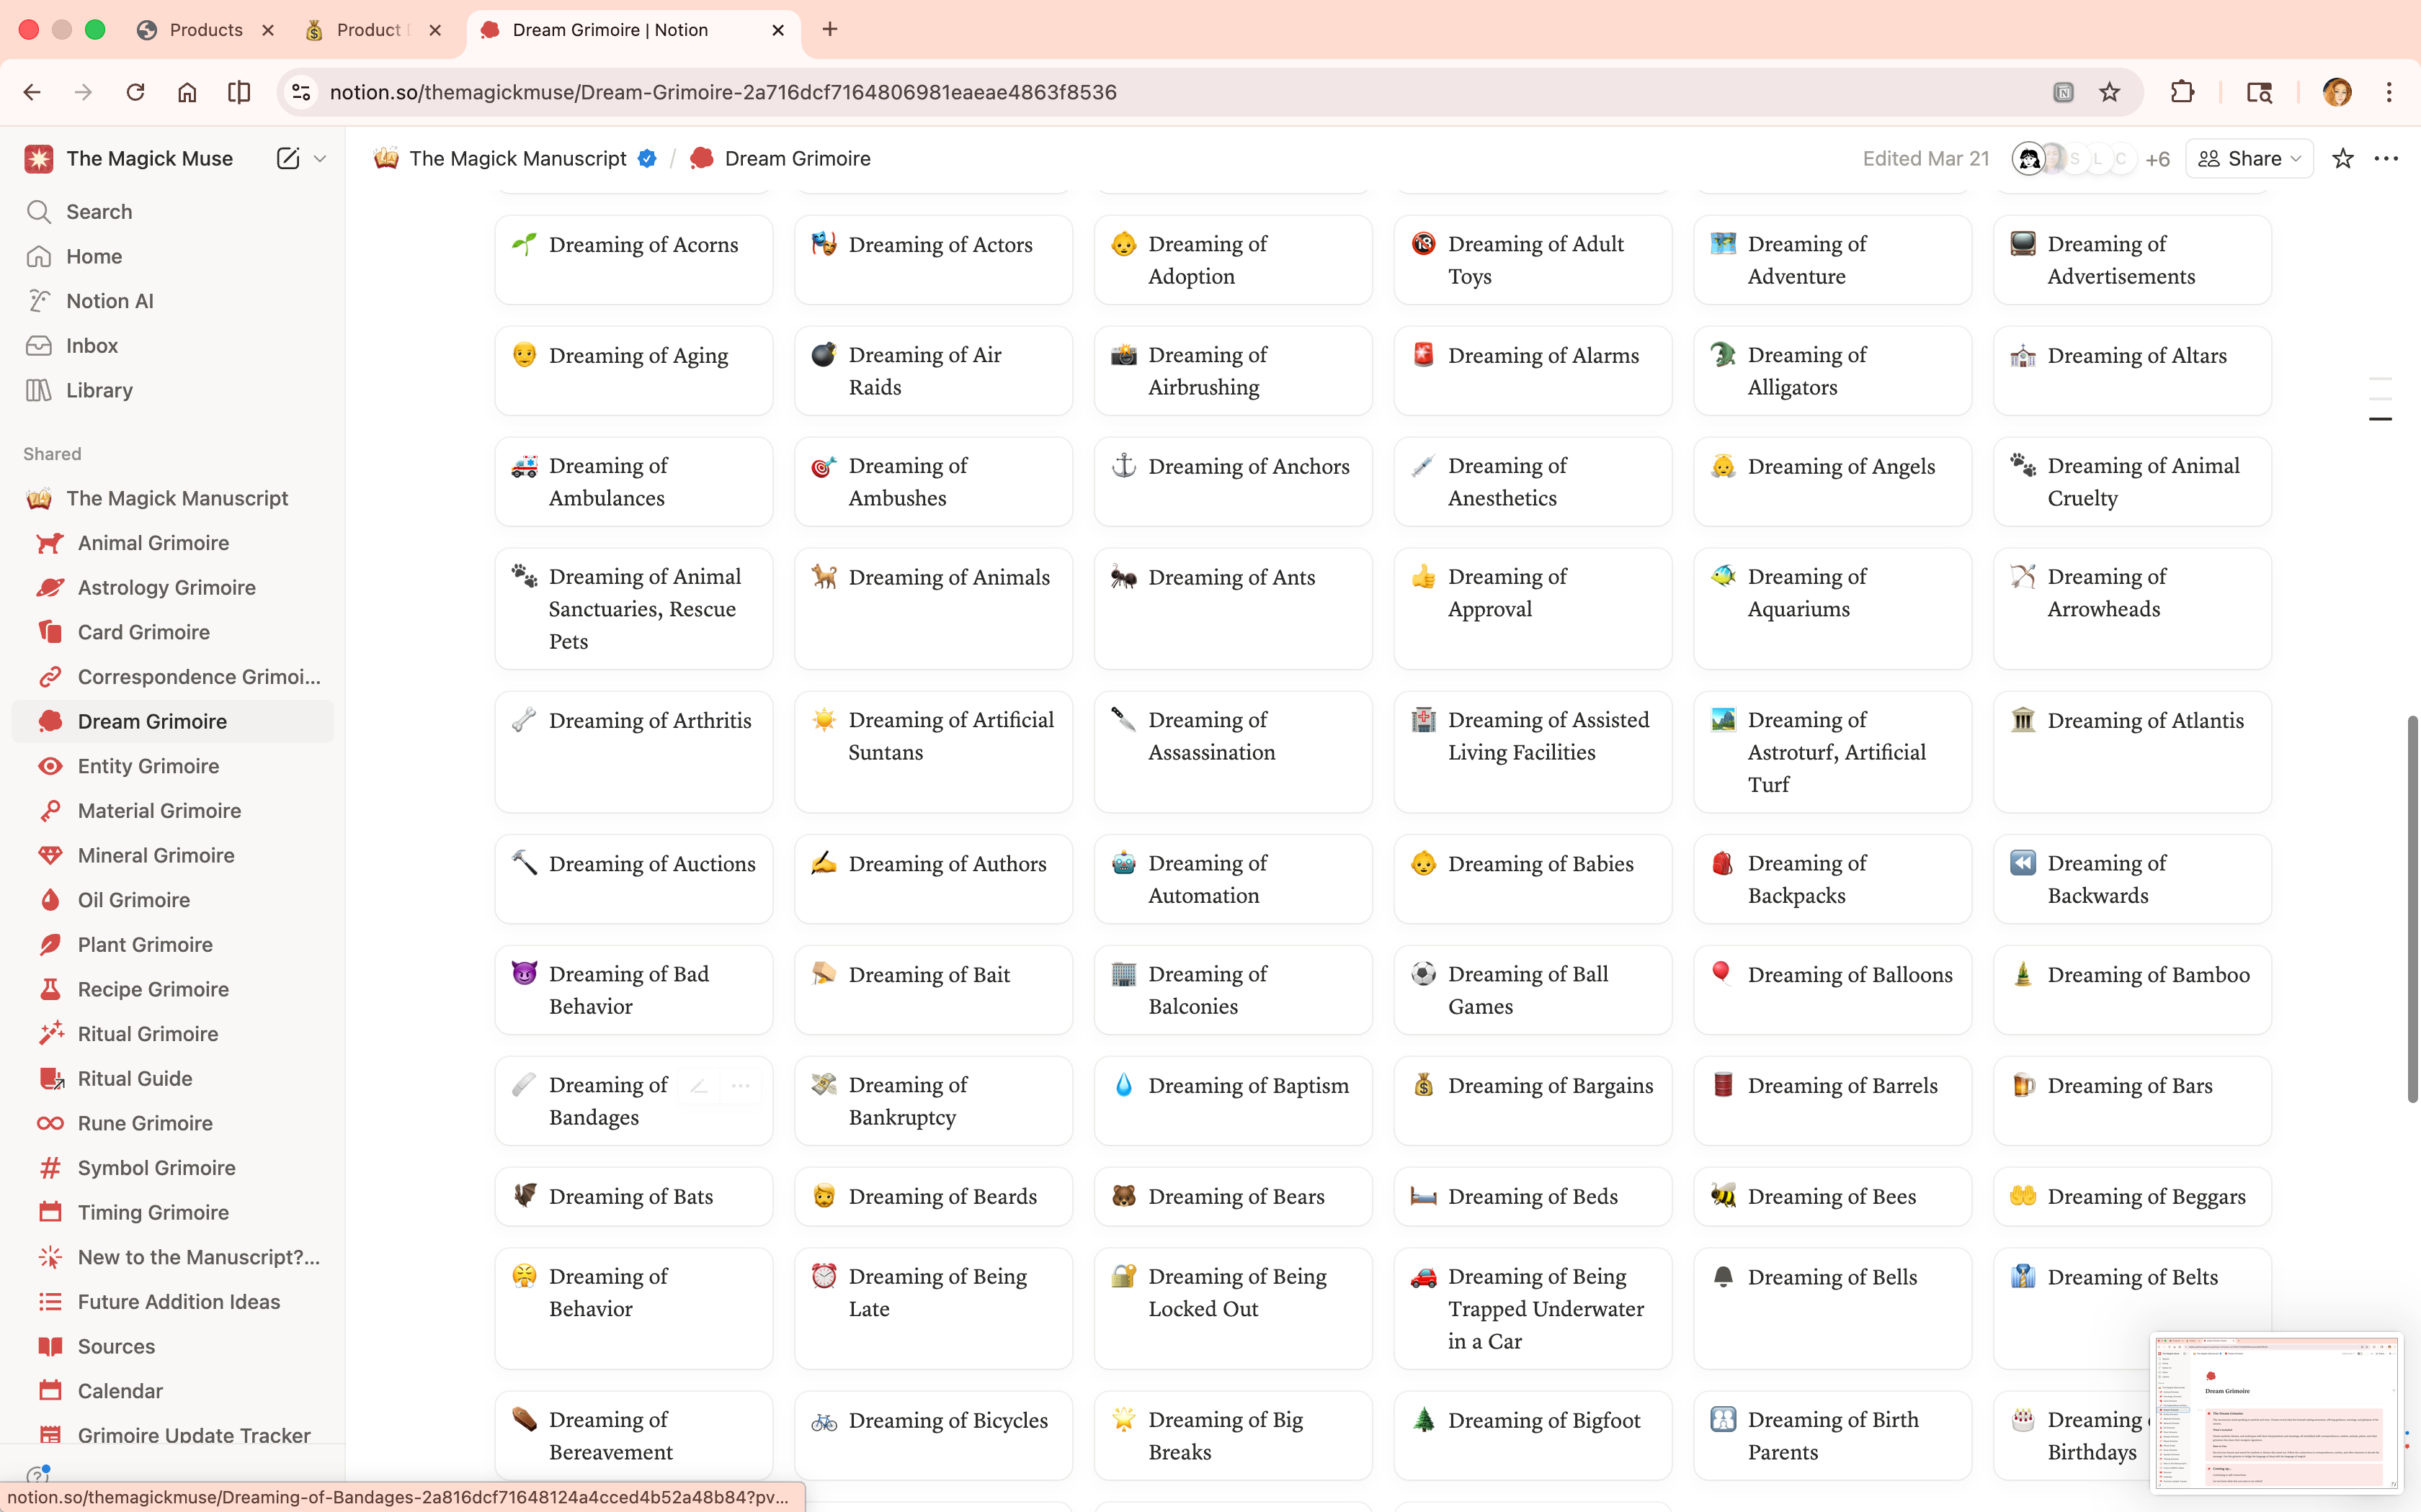Bookmark this URL with Chrome's star
Viewport: 2421px width, 1512px height.
pos(2110,92)
